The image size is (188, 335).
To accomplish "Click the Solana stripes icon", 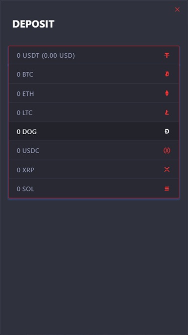I will (x=167, y=189).
